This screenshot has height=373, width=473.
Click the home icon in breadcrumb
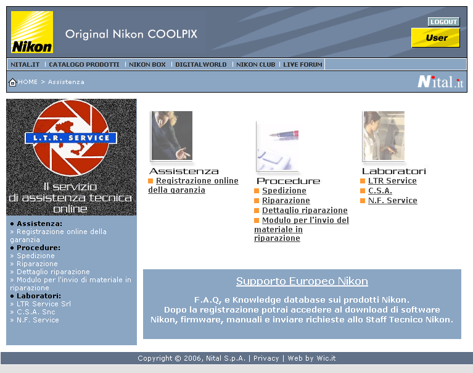click(12, 82)
